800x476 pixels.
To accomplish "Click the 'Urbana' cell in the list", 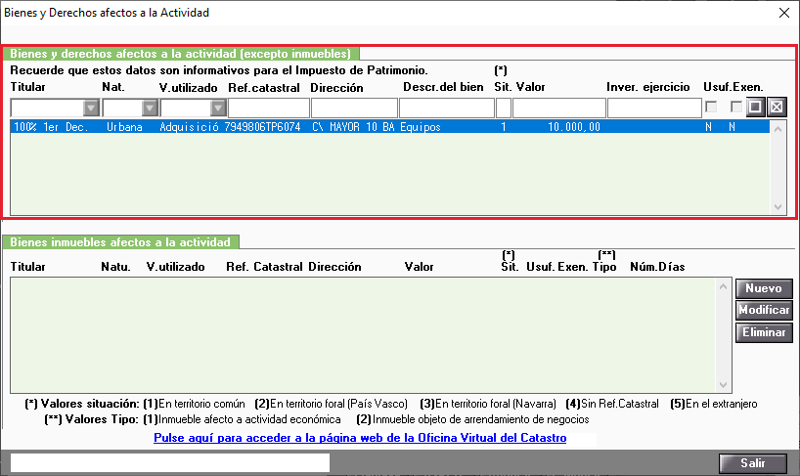I will pyautogui.click(x=124, y=127).
